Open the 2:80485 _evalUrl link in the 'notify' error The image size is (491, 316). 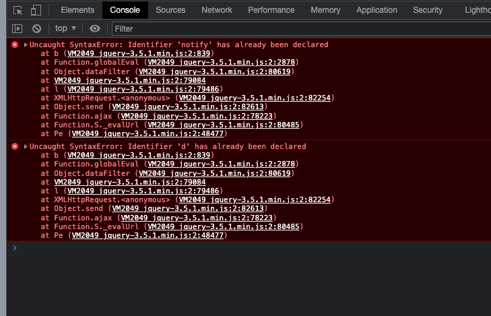click(x=224, y=125)
